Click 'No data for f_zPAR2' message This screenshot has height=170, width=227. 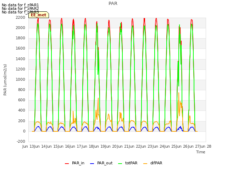20,8
